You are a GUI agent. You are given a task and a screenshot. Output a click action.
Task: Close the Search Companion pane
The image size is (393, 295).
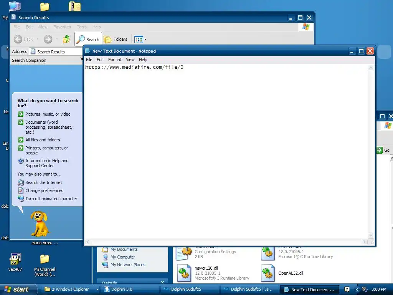(x=81, y=59)
